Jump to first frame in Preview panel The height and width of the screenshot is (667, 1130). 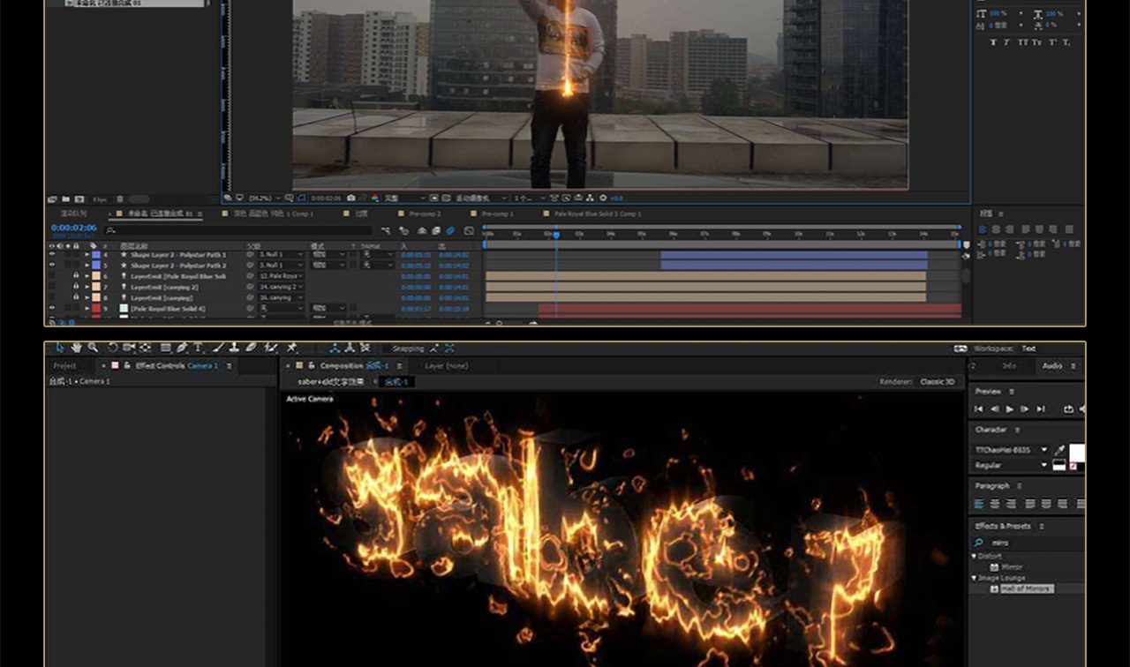978,409
